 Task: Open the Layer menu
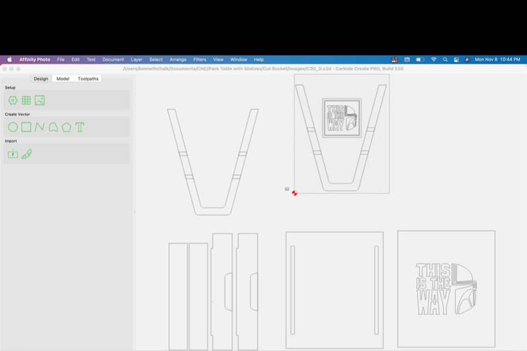coord(136,60)
